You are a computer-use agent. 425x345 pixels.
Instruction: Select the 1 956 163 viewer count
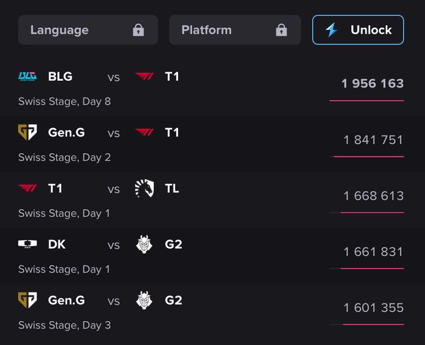click(373, 84)
